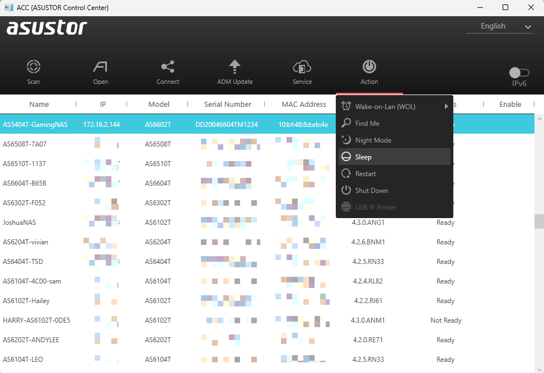Click the Action power icon
The image size is (544, 373).
[x=369, y=67]
